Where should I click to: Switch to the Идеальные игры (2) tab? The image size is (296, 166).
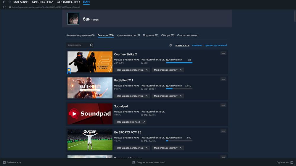128,35
